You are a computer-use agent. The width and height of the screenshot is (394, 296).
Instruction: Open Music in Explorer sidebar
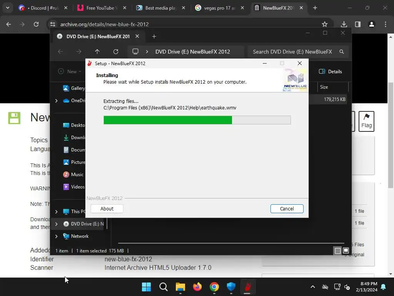tap(73, 175)
